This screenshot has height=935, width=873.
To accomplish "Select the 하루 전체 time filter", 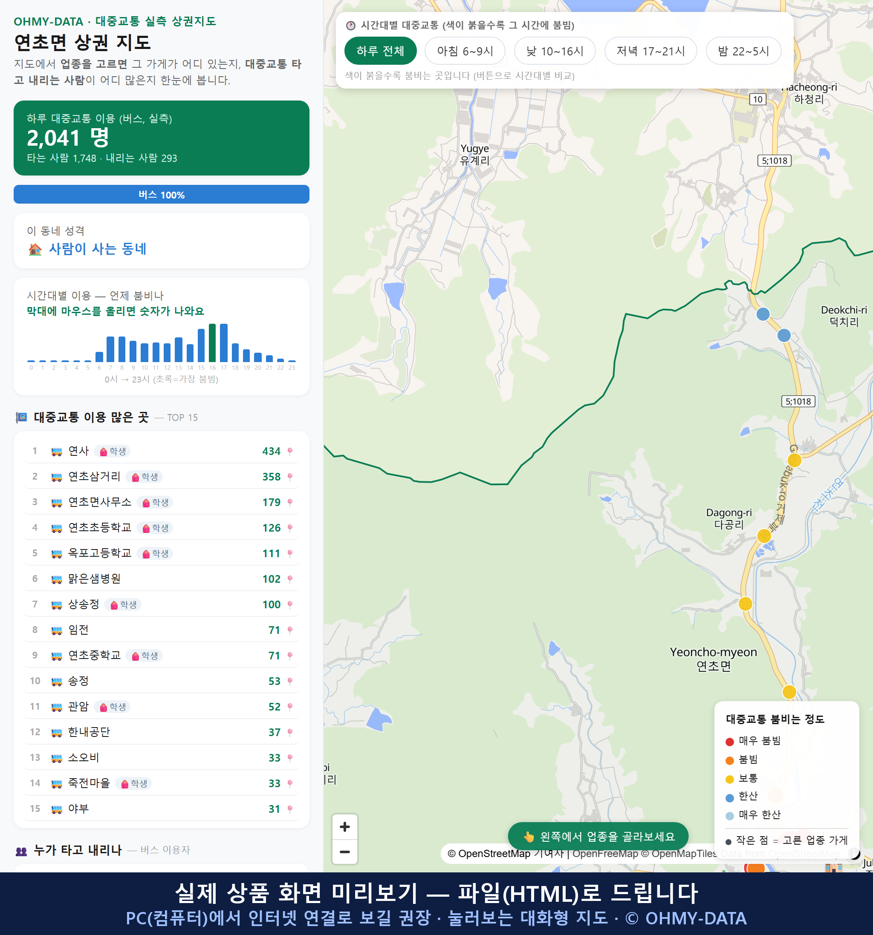I will tap(380, 51).
